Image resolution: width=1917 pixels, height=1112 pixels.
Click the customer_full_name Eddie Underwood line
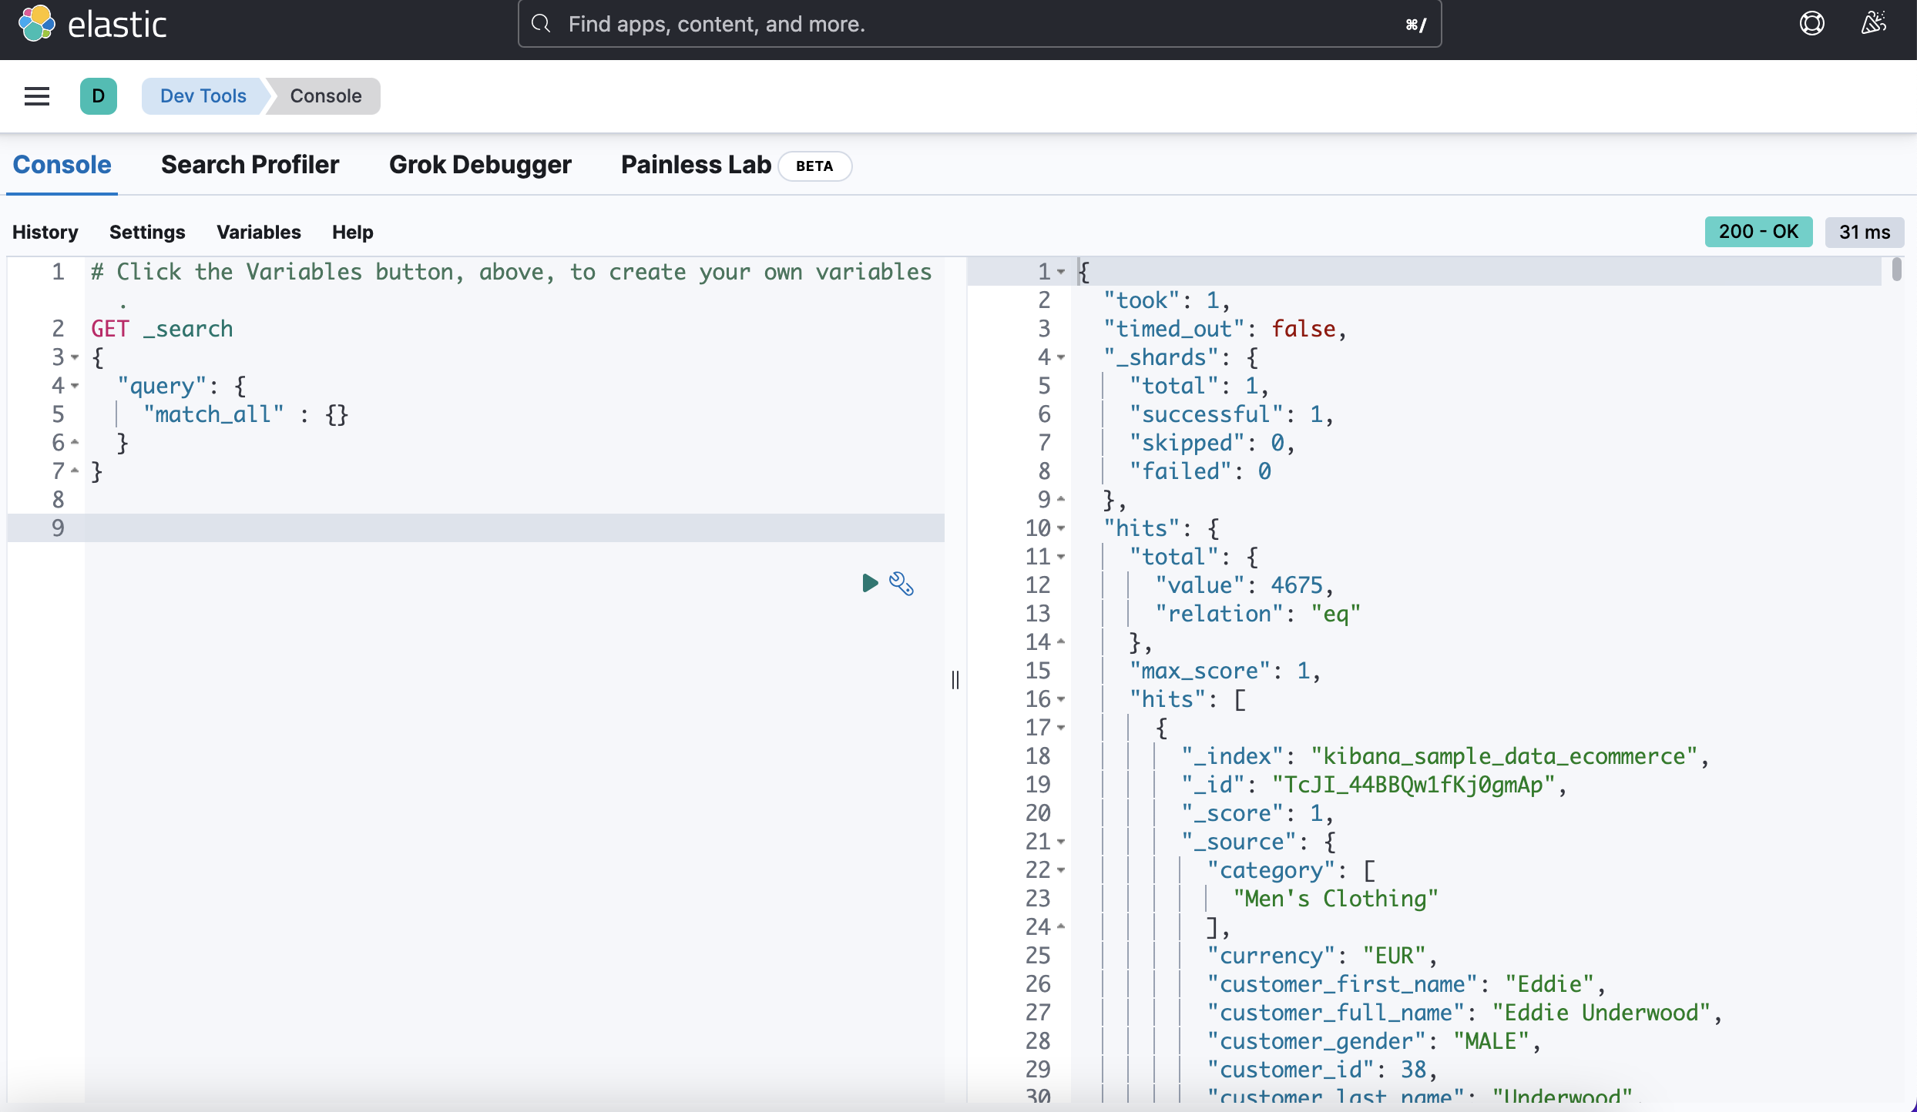[1464, 1013]
